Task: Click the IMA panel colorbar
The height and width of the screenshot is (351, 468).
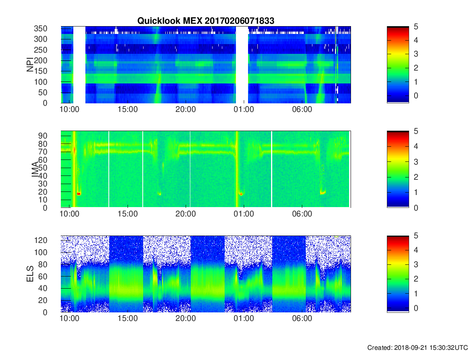Action: click(x=398, y=169)
